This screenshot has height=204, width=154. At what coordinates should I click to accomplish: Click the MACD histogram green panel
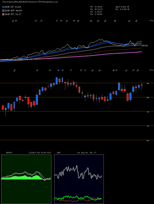(26, 179)
